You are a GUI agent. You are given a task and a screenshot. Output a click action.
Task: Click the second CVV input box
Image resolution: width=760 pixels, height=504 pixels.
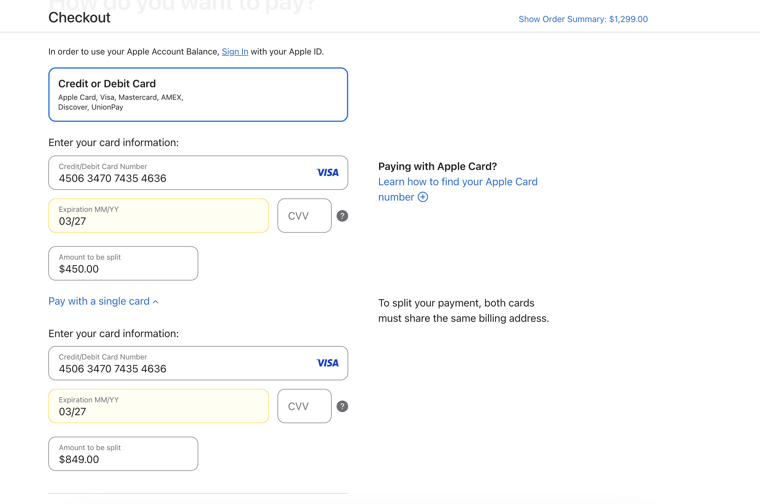pyautogui.click(x=304, y=406)
